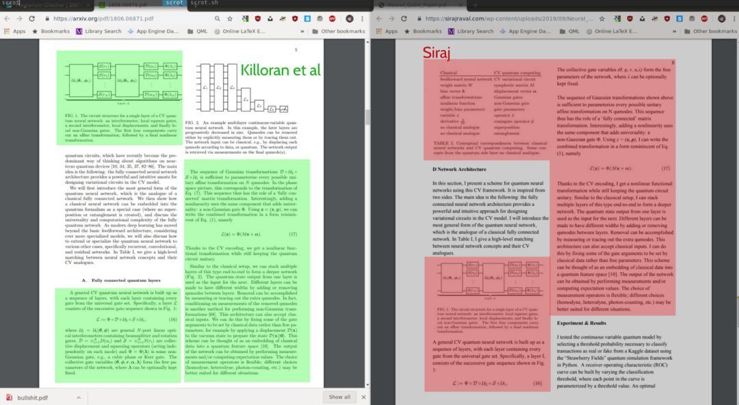Expand the bullshit.pdf download options chevron

click(x=78, y=397)
